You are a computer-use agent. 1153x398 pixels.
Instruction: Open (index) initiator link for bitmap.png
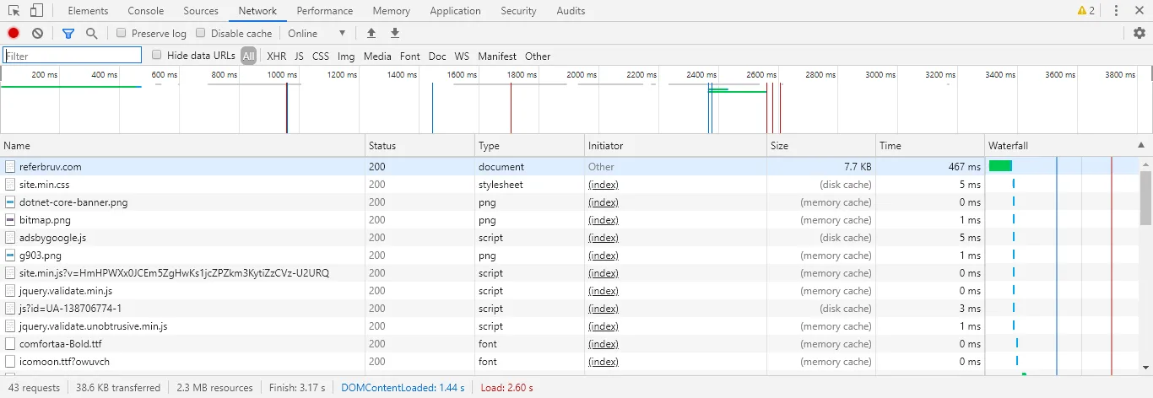tap(603, 220)
